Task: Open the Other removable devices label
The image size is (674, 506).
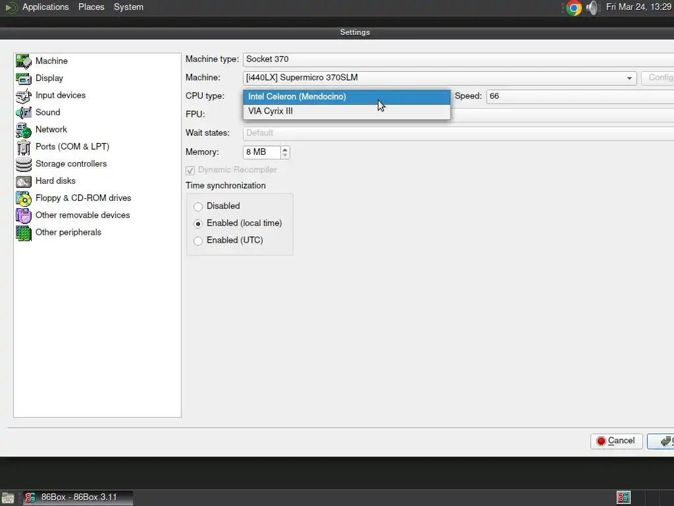Action: pyautogui.click(x=82, y=215)
